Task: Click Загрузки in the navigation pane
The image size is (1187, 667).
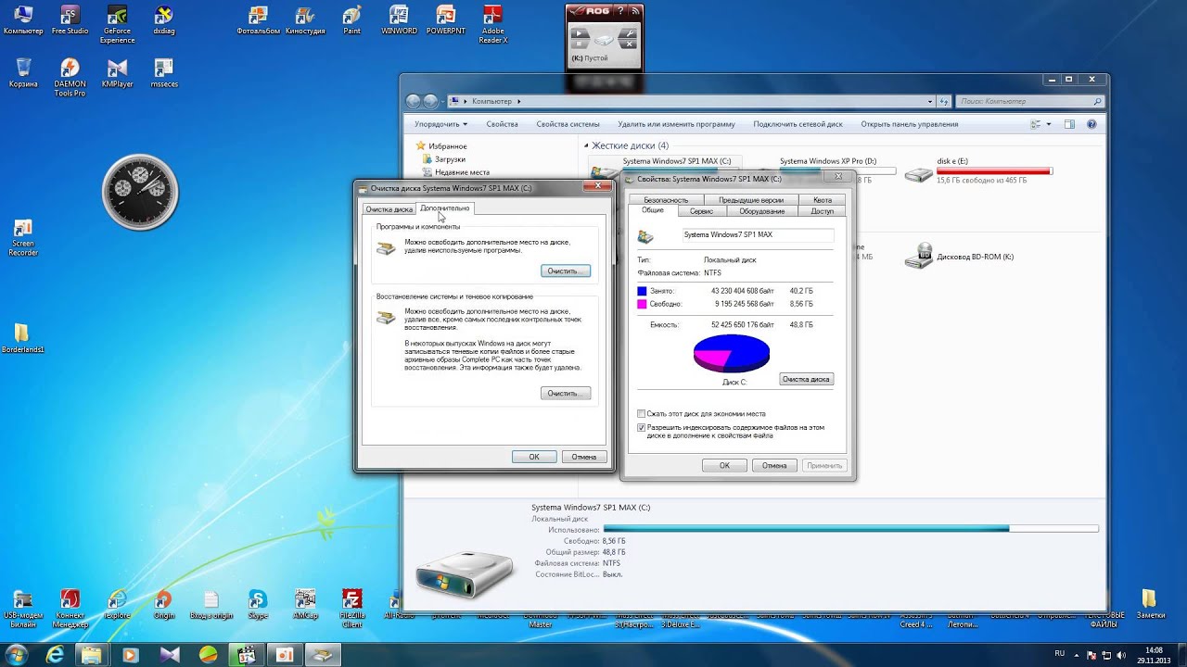Action: (x=450, y=159)
